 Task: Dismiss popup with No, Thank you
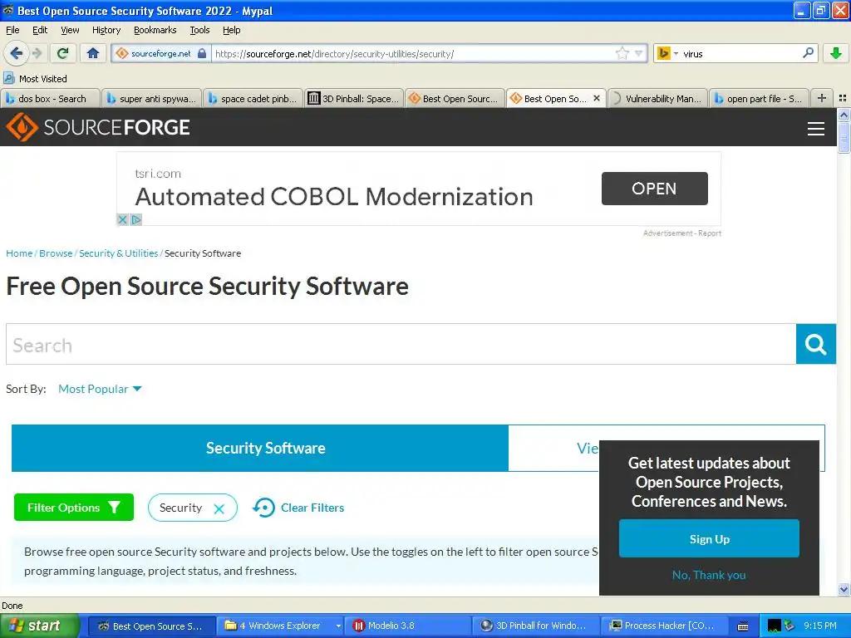click(709, 575)
